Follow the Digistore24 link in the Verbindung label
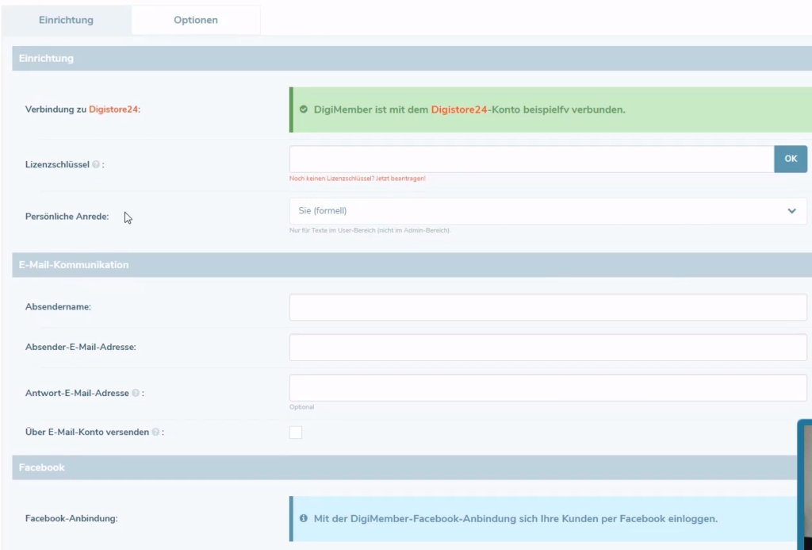The width and height of the screenshot is (812, 550). [113, 110]
